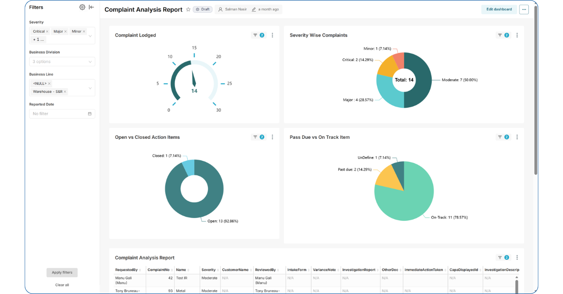Open the calendar picker for Reported Date
The image size is (563, 294).
91,113
